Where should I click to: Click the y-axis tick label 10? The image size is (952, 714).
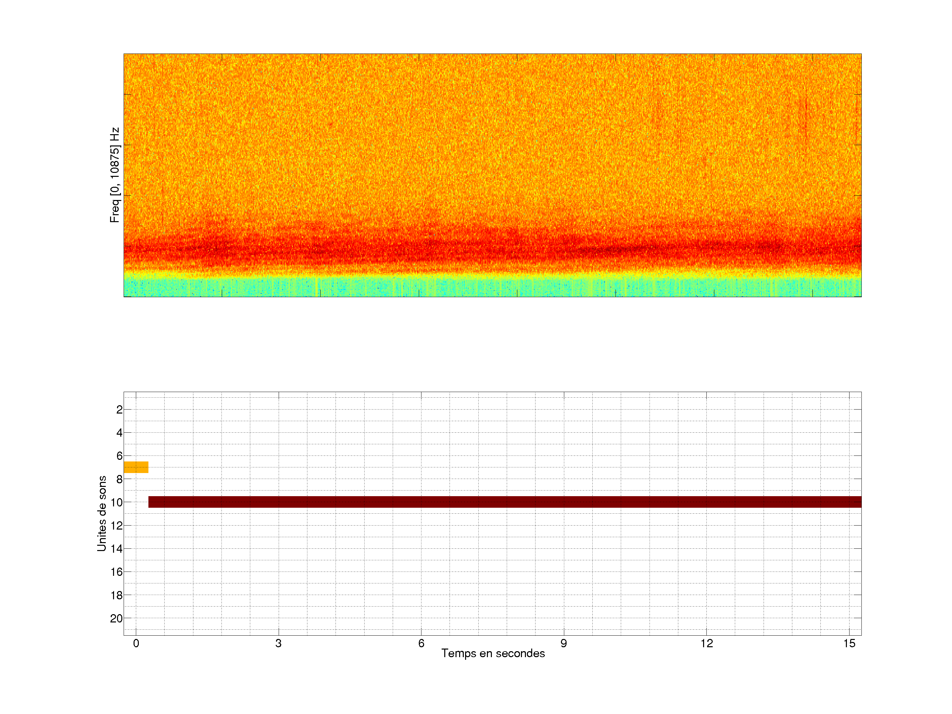117,502
